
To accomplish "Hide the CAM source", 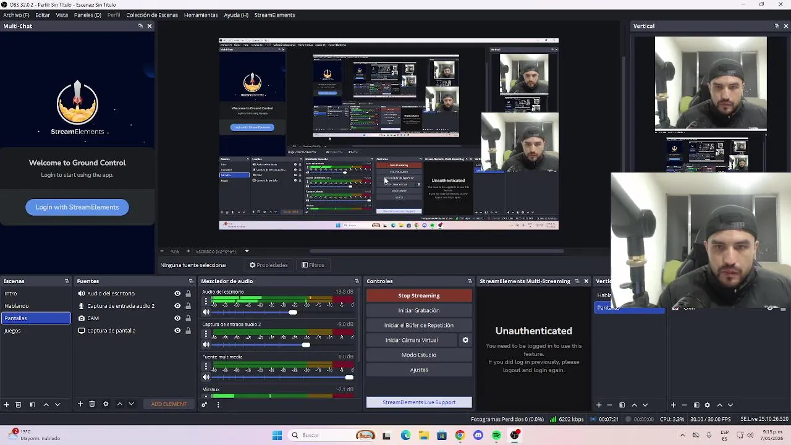I will [x=177, y=318].
